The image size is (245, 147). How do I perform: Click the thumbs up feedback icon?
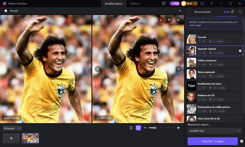coord(161,20)
